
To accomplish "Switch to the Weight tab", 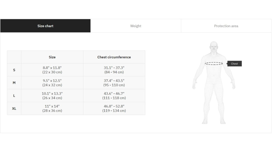I will (136, 26).
